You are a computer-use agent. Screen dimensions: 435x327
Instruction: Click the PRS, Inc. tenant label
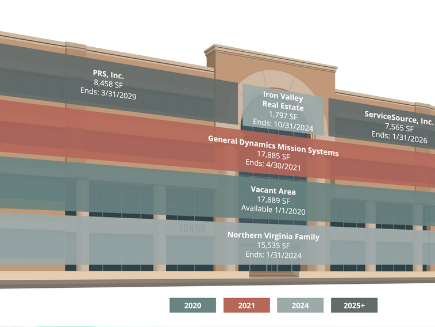point(108,74)
